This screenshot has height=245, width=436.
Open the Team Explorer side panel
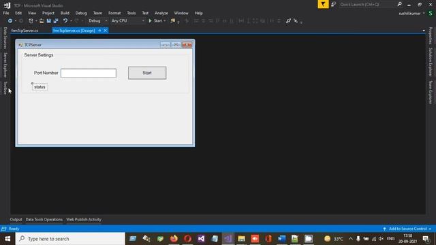point(431,93)
